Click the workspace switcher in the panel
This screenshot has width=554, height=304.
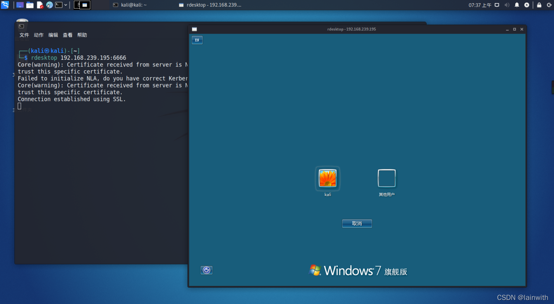[82, 5]
